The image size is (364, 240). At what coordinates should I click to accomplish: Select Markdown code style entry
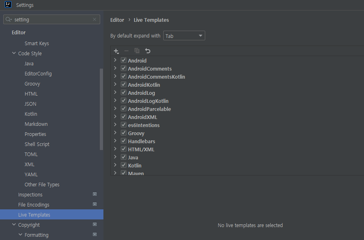click(36, 124)
